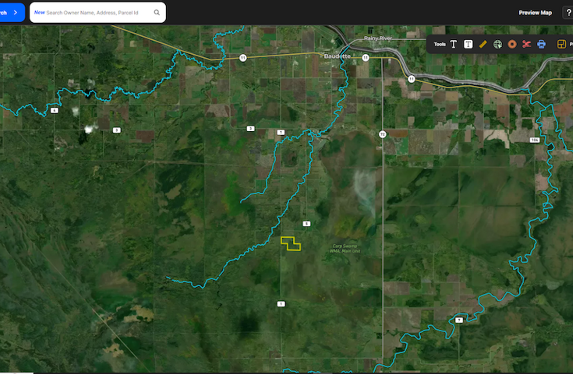Open Preview Map

[x=535, y=13]
